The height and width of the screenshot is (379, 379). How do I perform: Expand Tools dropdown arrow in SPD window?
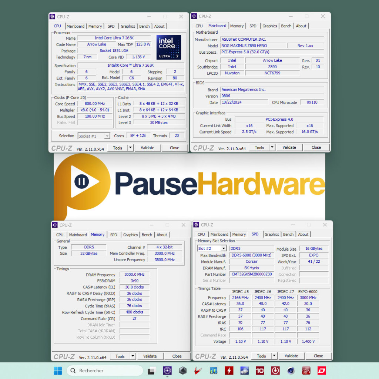tap(274, 356)
